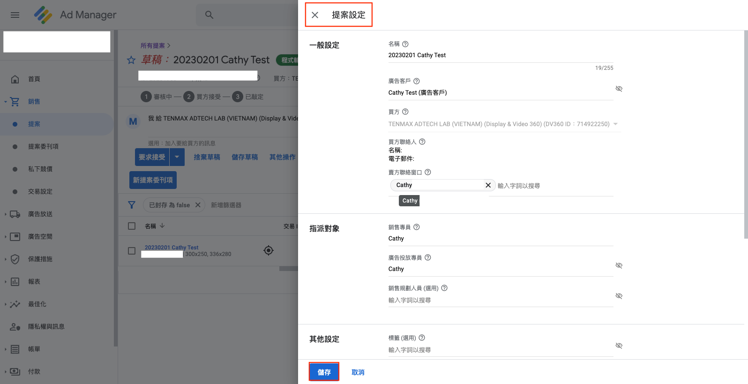Click the table horizontal scrollbar
This screenshot has height=384, width=748.
point(288,269)
